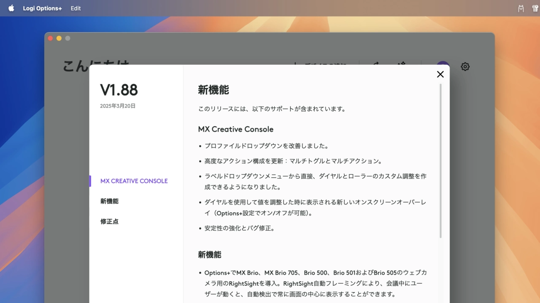Open the Apple menu
The width and height of the screenshot is (540, 303).
11,8
